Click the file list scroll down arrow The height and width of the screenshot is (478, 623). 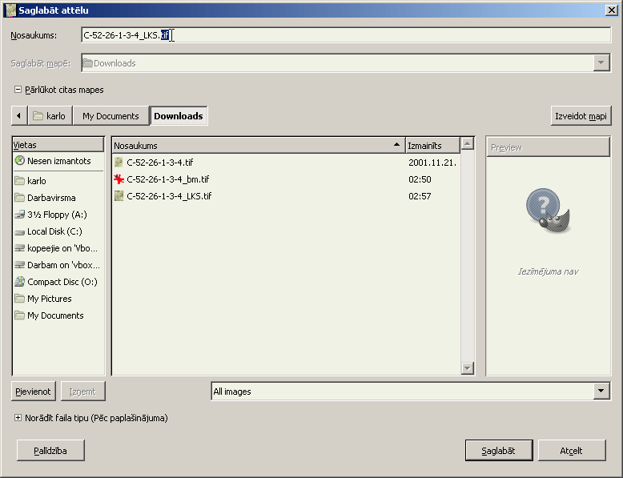click(x=468, y=368)
